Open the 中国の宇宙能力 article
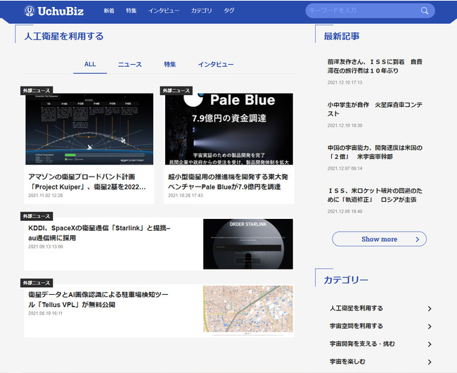Viewport: 457px width, 373px height. pyautogui.click(x=375, y=152)
